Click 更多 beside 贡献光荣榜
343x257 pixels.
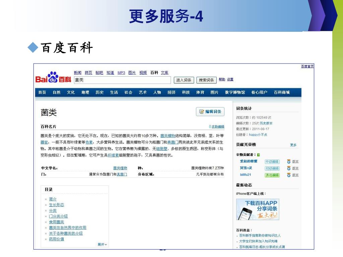[x=293, y=145]
